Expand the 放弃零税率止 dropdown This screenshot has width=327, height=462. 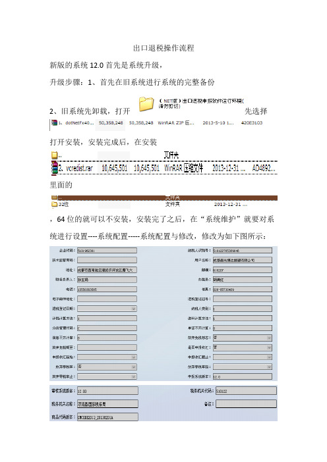click(x=134, y=376)
